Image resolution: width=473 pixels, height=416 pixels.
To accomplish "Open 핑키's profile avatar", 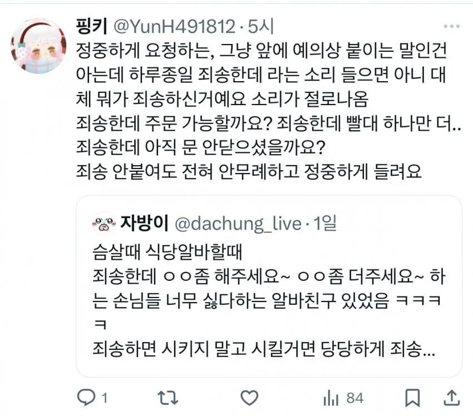I will 38,46.
